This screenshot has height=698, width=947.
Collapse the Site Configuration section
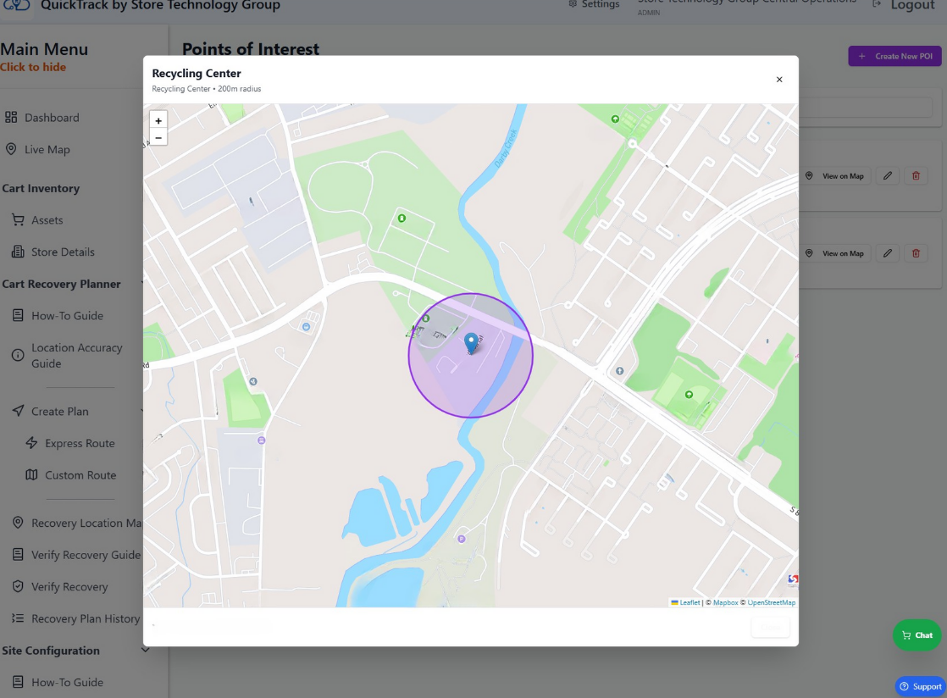[145, 651]
